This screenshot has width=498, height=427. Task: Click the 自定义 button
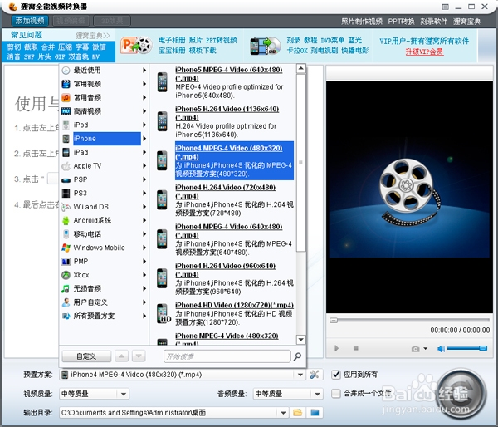click(86, 356)
